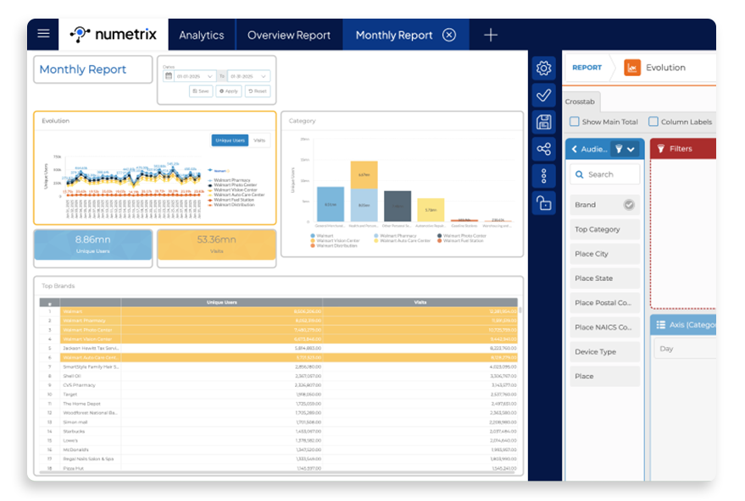This screenshot has width=745, height=501.
Task: Select the Device Type field
Action: click(604, 351)
